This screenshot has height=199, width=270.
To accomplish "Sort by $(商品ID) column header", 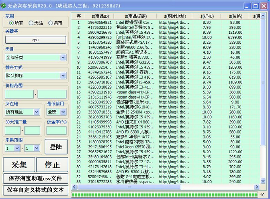I will (100, 16).
